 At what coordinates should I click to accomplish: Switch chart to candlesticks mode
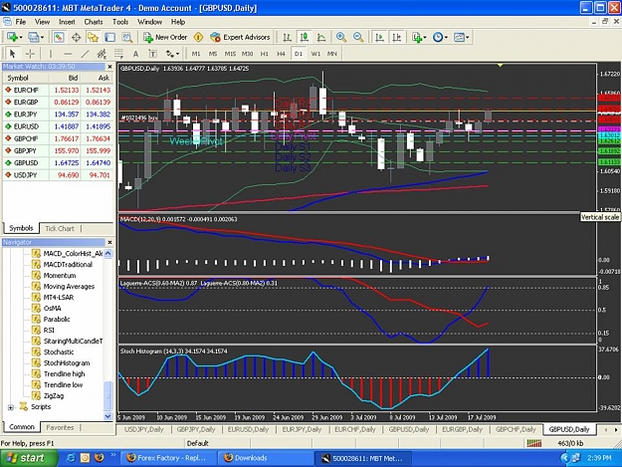(x=305, y=37)
